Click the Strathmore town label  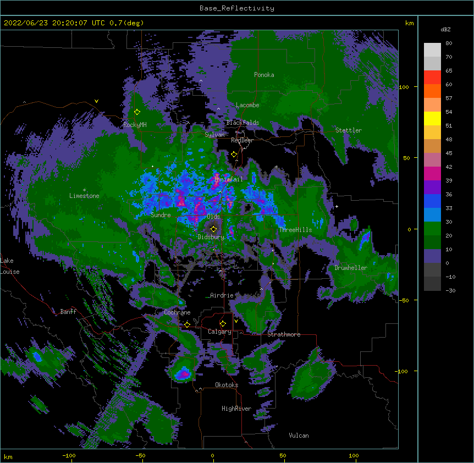pyautogui.click(x=284, y=334)
